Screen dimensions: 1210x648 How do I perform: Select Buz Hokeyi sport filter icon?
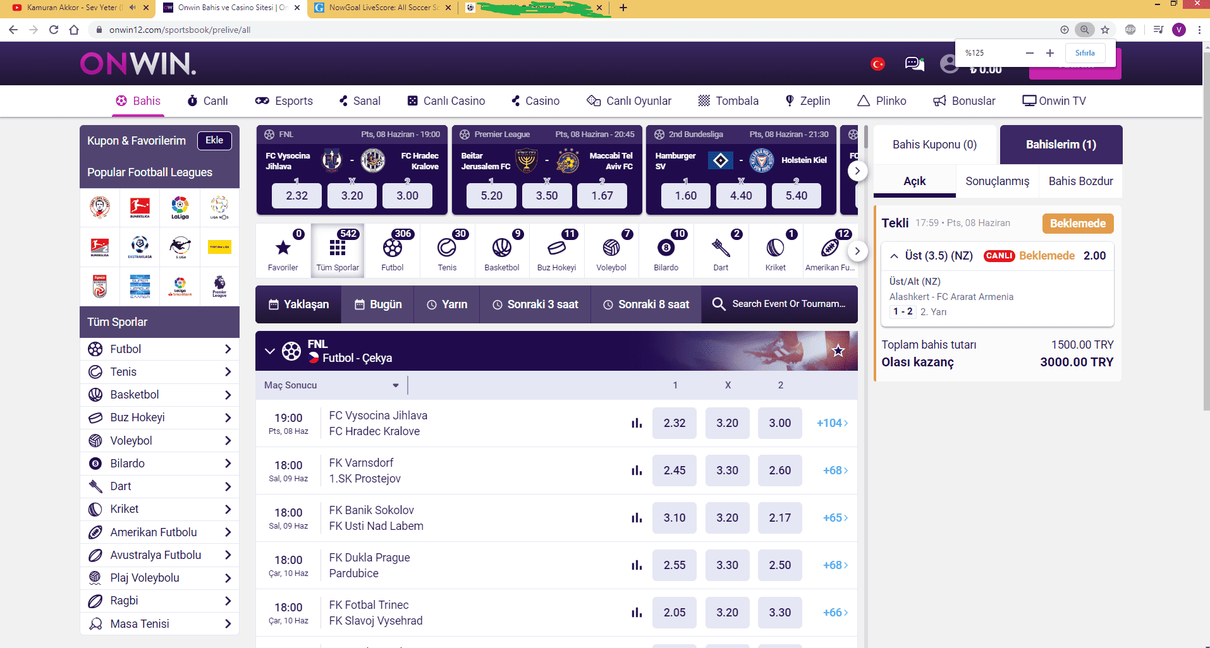pyautogui.click(x=556, y=251)
